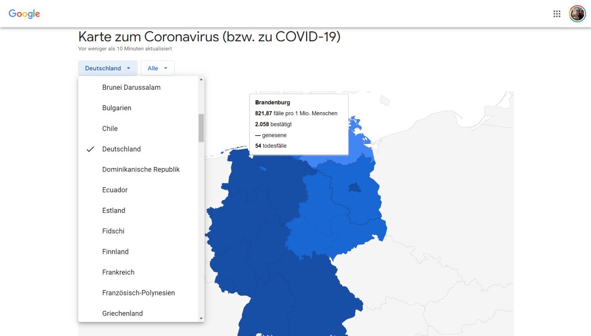This screenshot has height=336, width=591.
Task: Select Griechenland at the list bottom
Action: [122, 313]
